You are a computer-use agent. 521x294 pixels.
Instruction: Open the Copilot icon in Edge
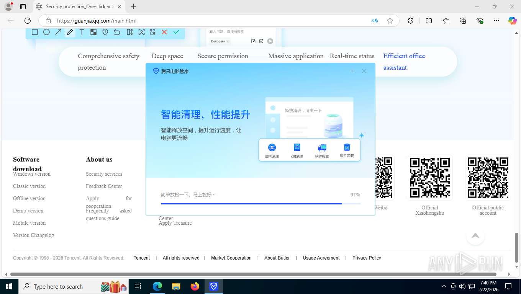tap(512, 21)
